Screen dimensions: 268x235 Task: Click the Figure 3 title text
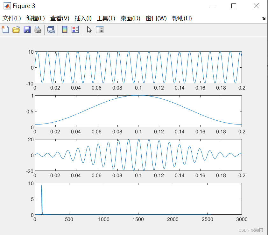pyautogui.click(x=24, y=6)
